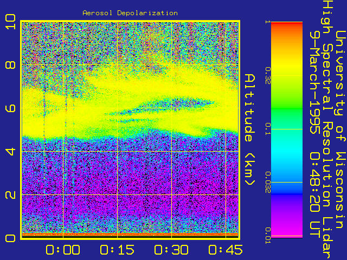
Task: Click the color scale label 0.032
Action: click(x=268, y=182)
